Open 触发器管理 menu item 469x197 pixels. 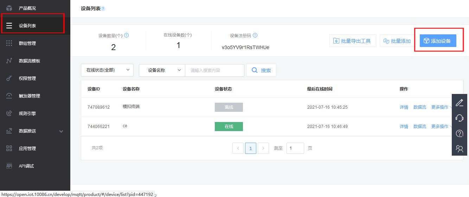click(35, 96)
